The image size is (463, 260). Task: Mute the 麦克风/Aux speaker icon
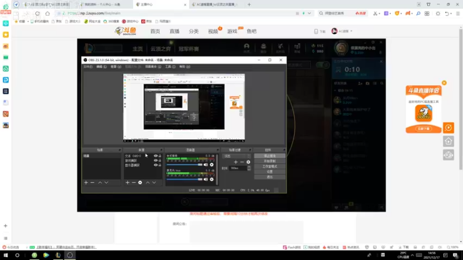[206, 179]
